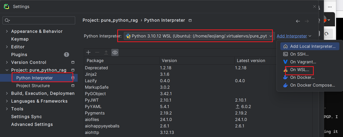Choose On WSL interpreter option
343x137 pixels.
tap(310, 70)
